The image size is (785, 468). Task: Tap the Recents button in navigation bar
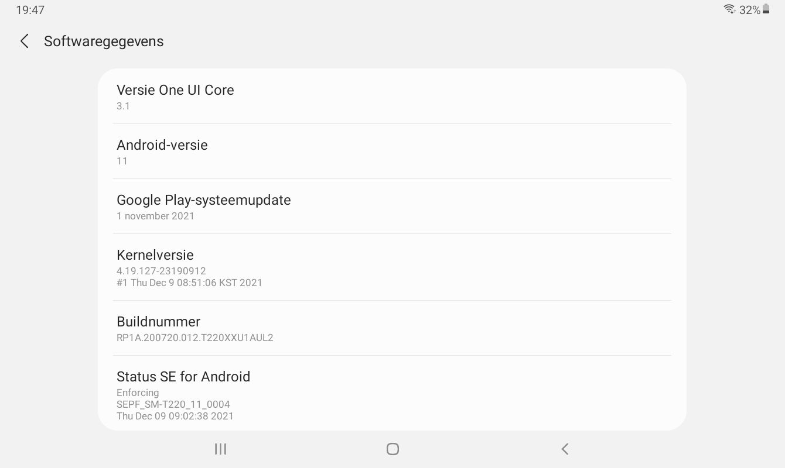220,449
